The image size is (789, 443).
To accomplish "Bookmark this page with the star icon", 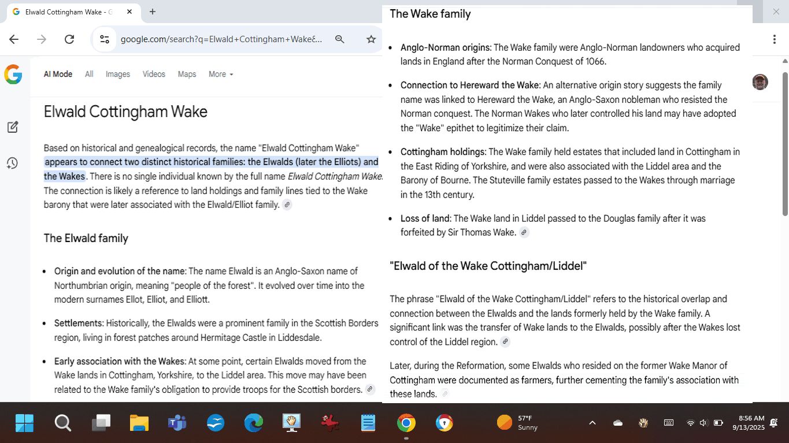I will [371, 39].
